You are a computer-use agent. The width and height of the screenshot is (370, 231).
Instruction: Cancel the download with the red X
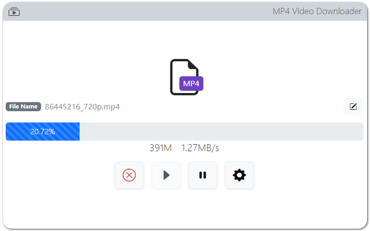[129, 175]
